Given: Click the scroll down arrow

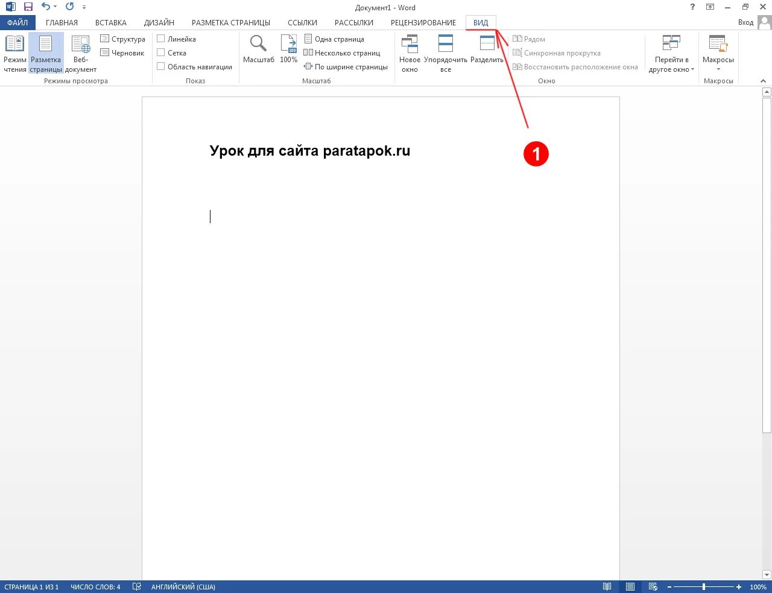Looking at the screenshot, I should point(767,575).
